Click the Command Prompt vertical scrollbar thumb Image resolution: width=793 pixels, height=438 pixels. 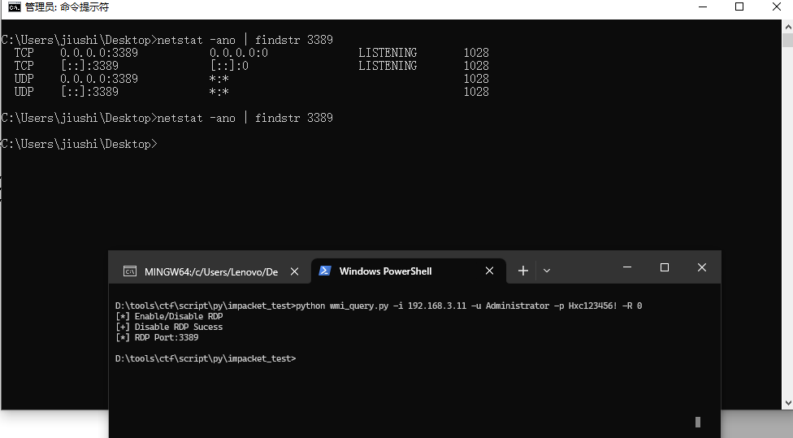pyautogui.click(x=788, y=41)
